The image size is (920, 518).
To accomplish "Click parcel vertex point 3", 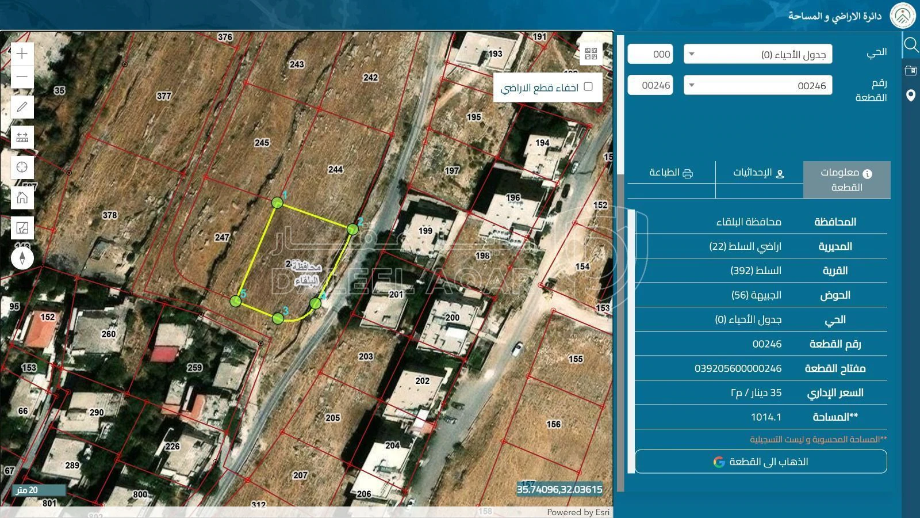I will (x=278, y=318).
